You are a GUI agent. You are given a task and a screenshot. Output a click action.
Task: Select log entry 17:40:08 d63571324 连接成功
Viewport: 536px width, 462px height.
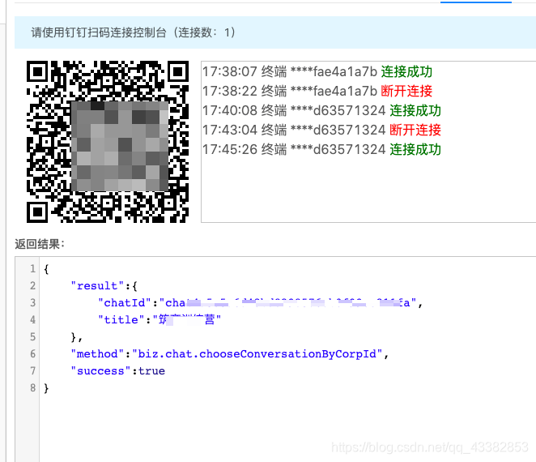[x=321, y=111]
